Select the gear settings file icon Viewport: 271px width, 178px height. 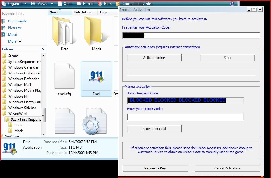click(x=94, y=122)
